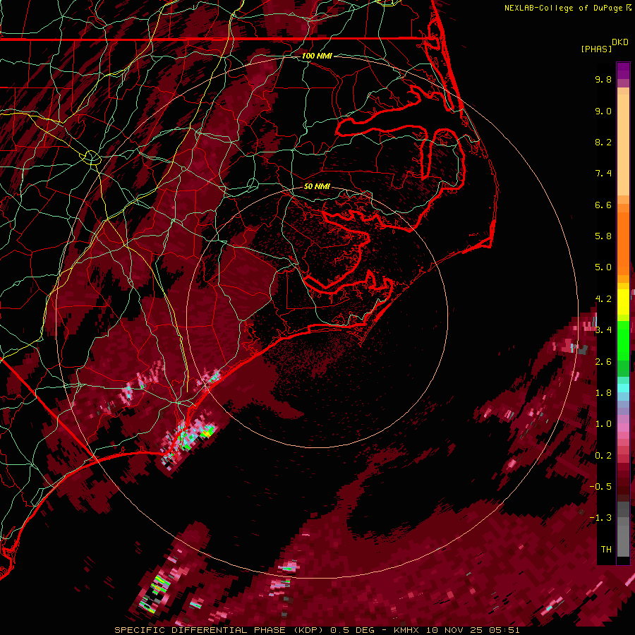Click the 5.0 value on the color scale

[603, 267]
